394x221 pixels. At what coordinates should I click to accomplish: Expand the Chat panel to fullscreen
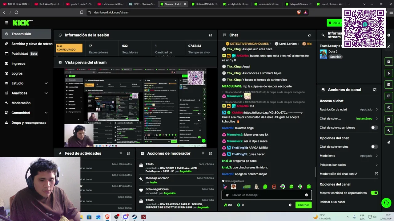(x=309, y=35)
